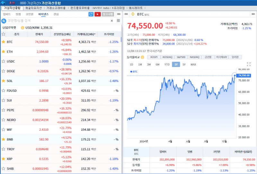
Task: Toggle the BNB favorite star
Action: [4, 139]
